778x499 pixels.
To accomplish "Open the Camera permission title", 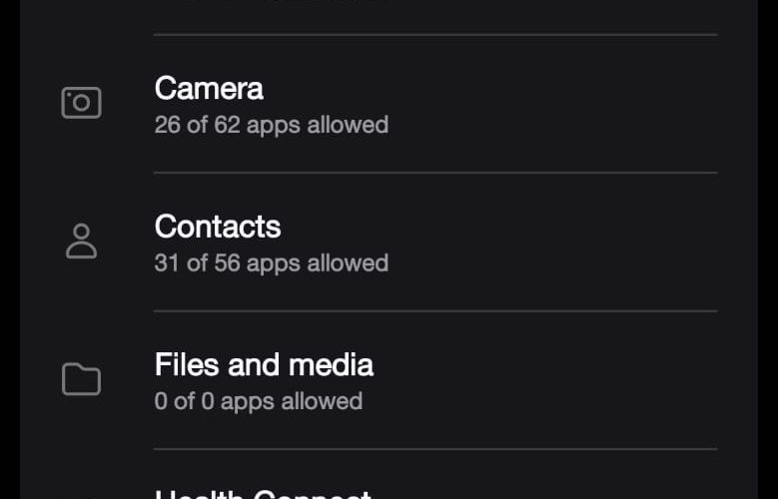I will (209, 89).
